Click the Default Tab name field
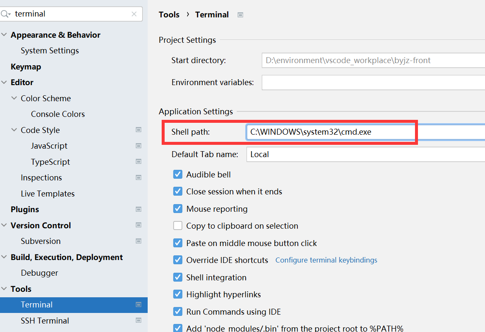Image resolution: width=485 pixels, height=332 pixels. [x=366, y=154]
